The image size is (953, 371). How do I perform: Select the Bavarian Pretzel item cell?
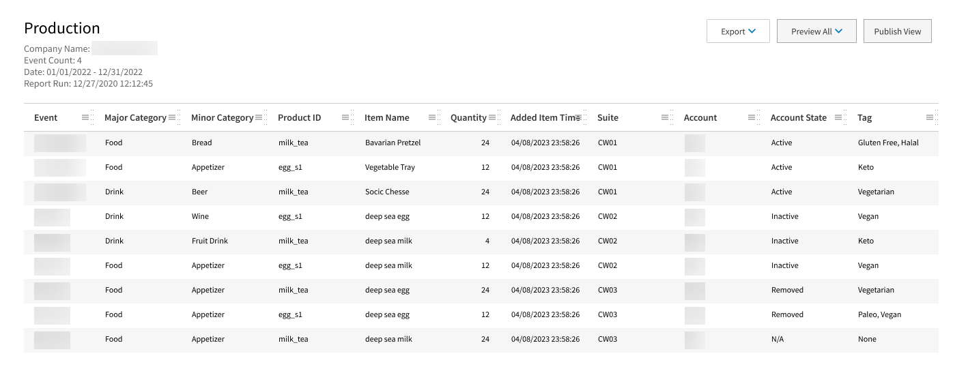(393, 143)
